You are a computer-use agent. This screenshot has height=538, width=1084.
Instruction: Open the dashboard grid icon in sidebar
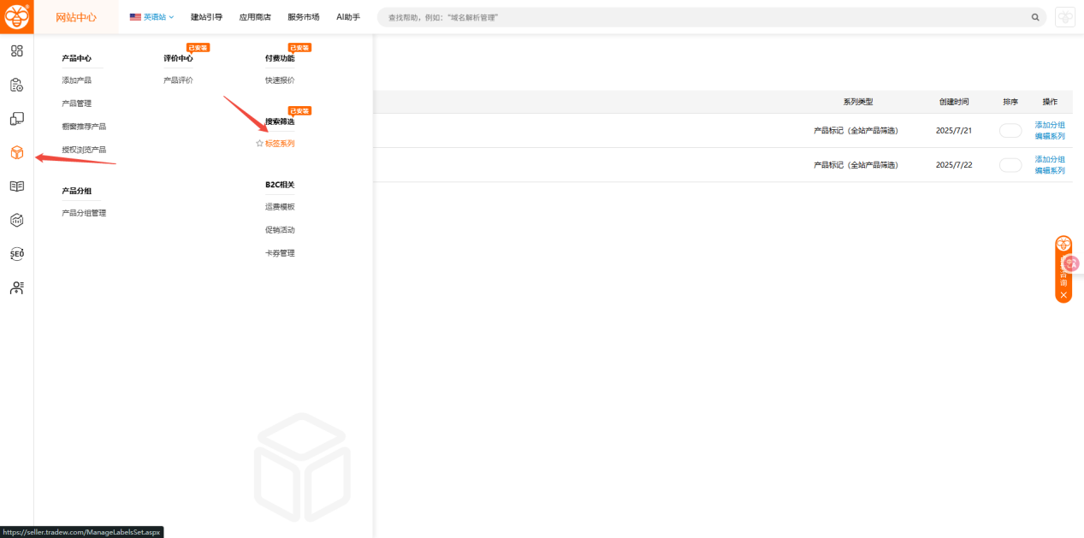17,50
